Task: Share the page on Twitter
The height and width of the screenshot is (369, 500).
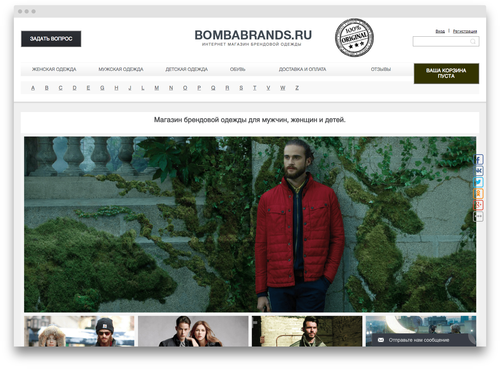Action: click(x=478, y=182)
